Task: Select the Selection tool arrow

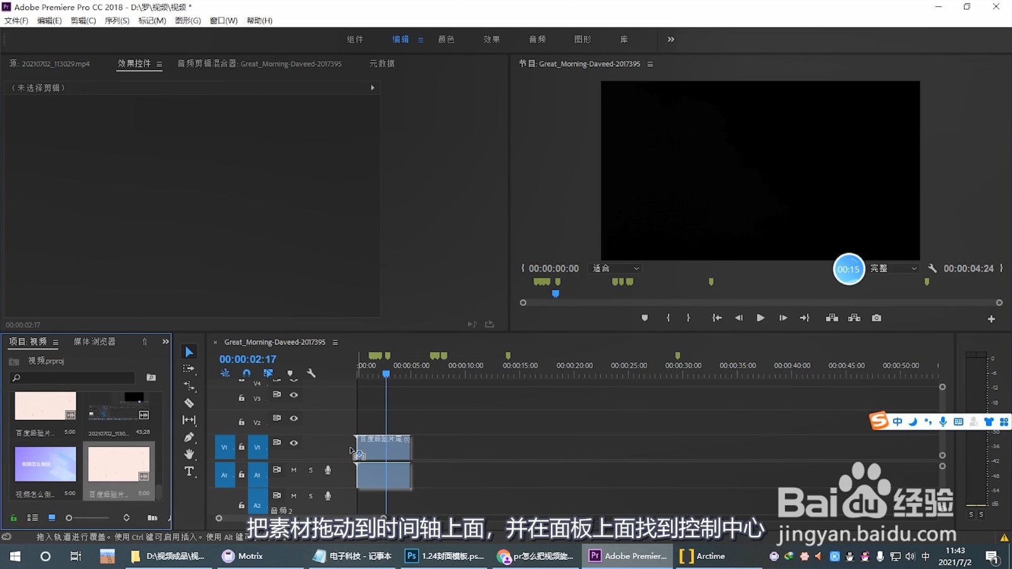Action: (189, 352)
